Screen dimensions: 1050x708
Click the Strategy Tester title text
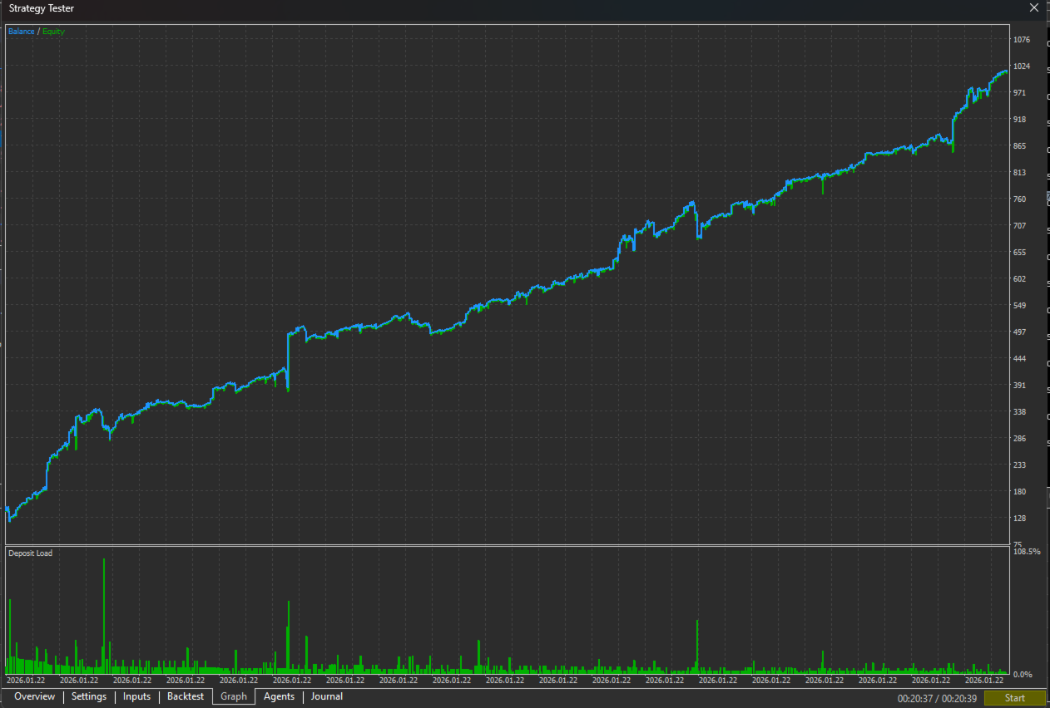click(41, 8)
